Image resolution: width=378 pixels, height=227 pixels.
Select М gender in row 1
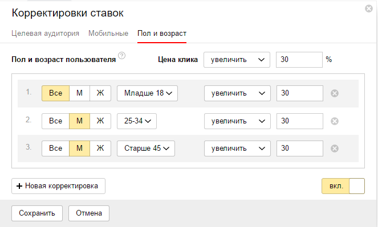[80, 93]
